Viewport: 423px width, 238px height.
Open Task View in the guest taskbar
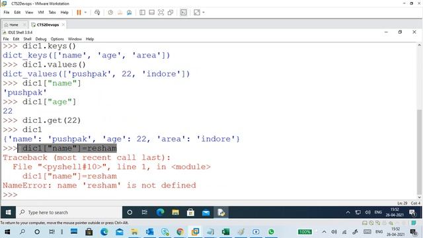pos(145,212)
